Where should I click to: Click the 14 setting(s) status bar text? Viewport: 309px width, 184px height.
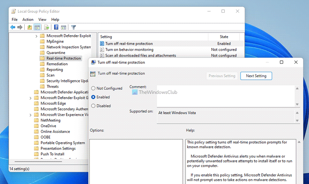(19, 169)
